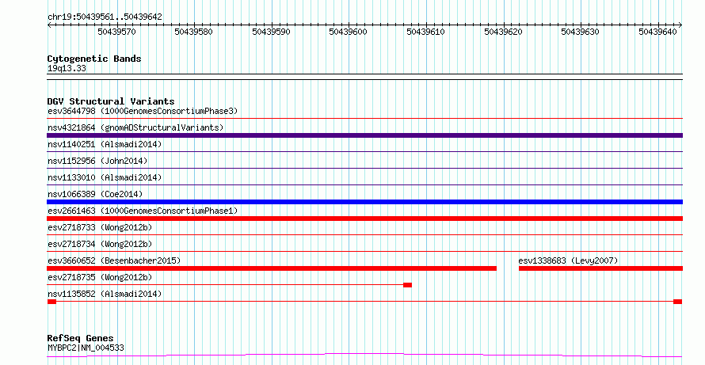Click the red esv3660652 variant bar

tap(272, 268)
